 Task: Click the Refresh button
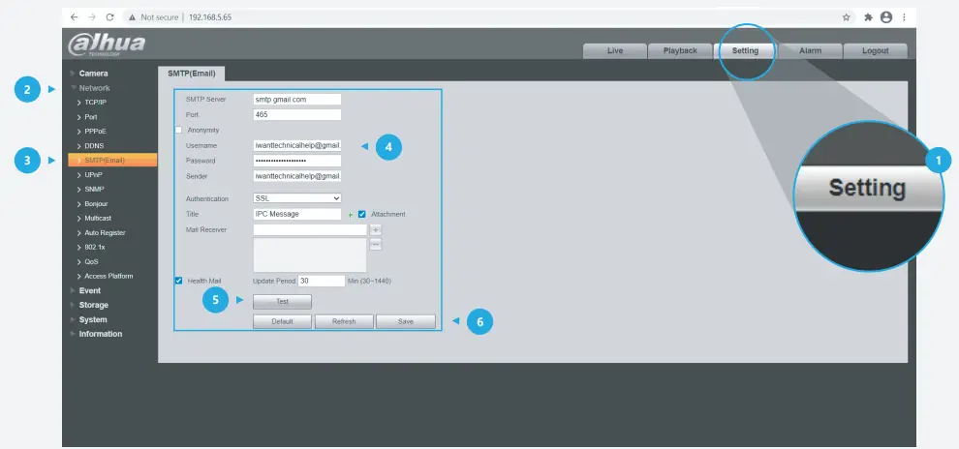pyautogui.click(x=344, y=321)
